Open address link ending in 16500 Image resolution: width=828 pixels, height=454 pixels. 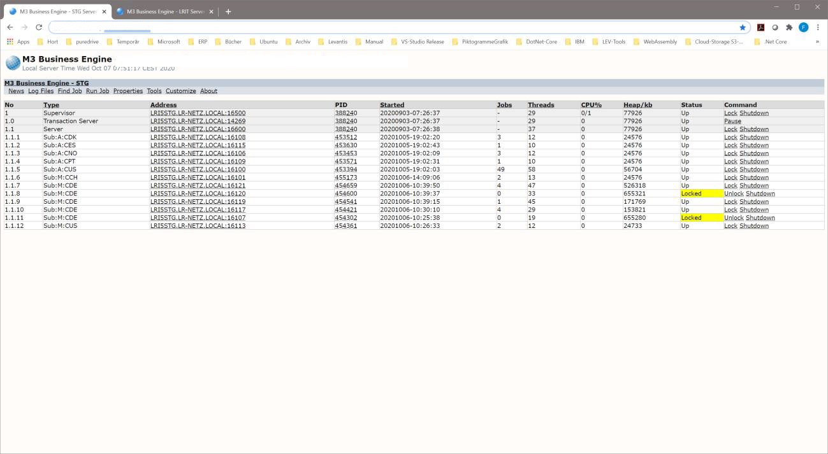tap(198, 113)
